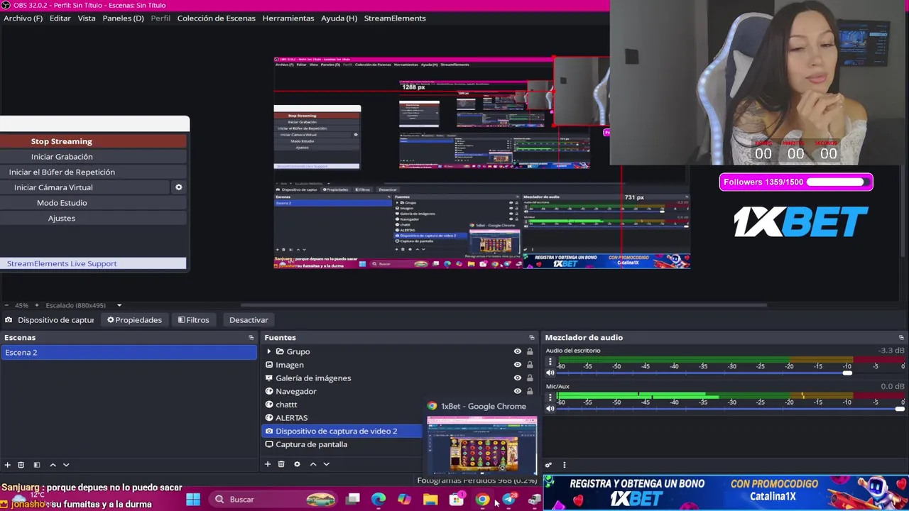Move scene up in Escenas toolbar

[x=53, y=465]
